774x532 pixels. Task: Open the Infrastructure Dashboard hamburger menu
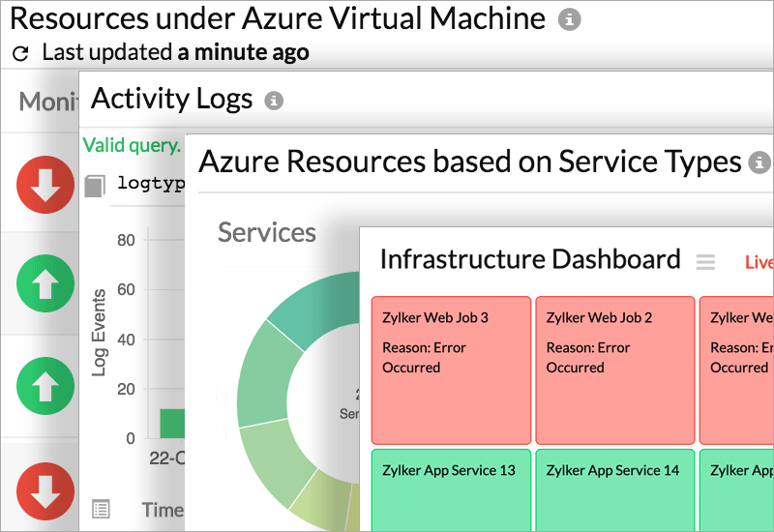click(705, 261)
